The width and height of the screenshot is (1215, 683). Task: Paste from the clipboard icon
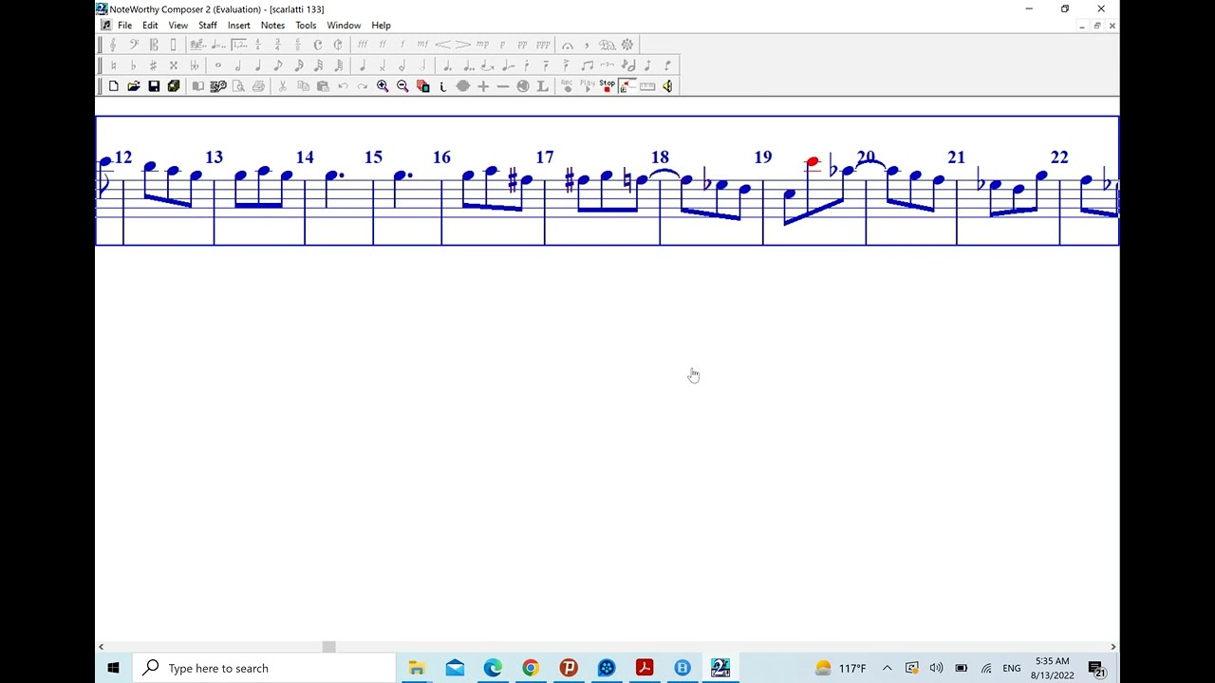point(323,86)
